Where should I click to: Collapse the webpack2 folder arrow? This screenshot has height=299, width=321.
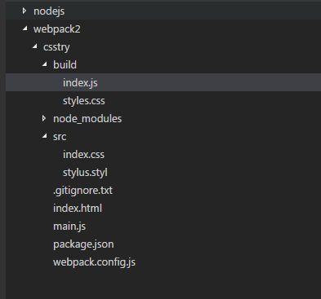(25, 29)
